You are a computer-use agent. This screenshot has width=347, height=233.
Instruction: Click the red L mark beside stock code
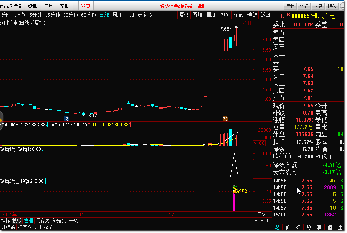[x=282, y=16]
